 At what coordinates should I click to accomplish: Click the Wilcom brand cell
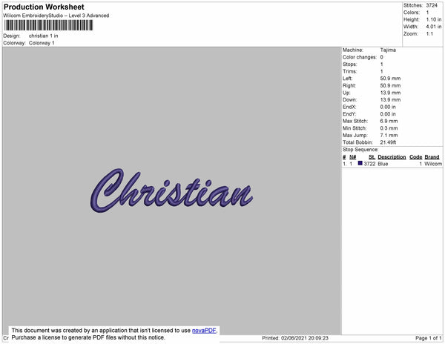click(x=433, y=164)
